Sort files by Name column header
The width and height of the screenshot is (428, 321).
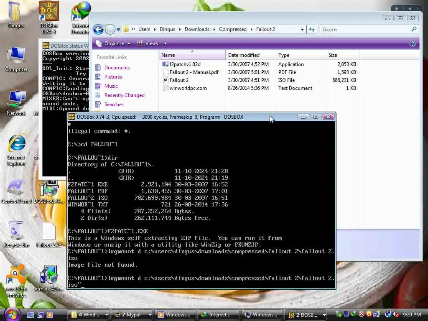[192, 55]
